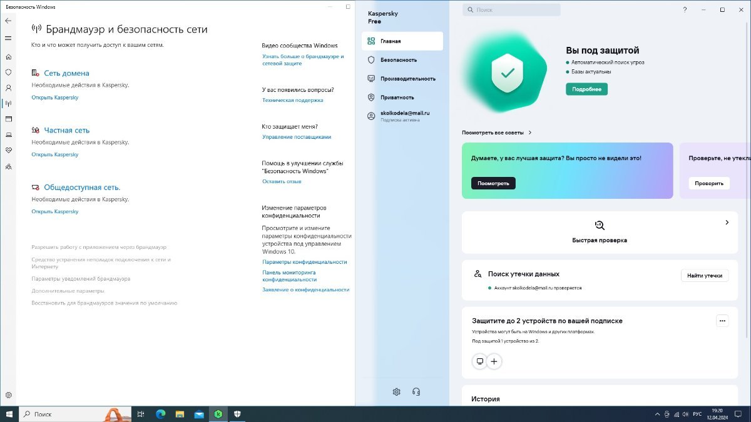
Task: Open File Explorer from the taskbar
Action: tap(180, 414)
